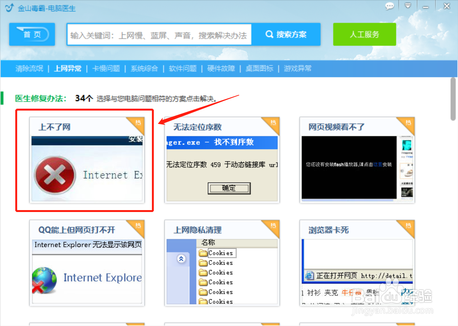Open the 网页视频看不了 solution title
The height and width of the screenshot is (326, 458).
pos(337,127)
